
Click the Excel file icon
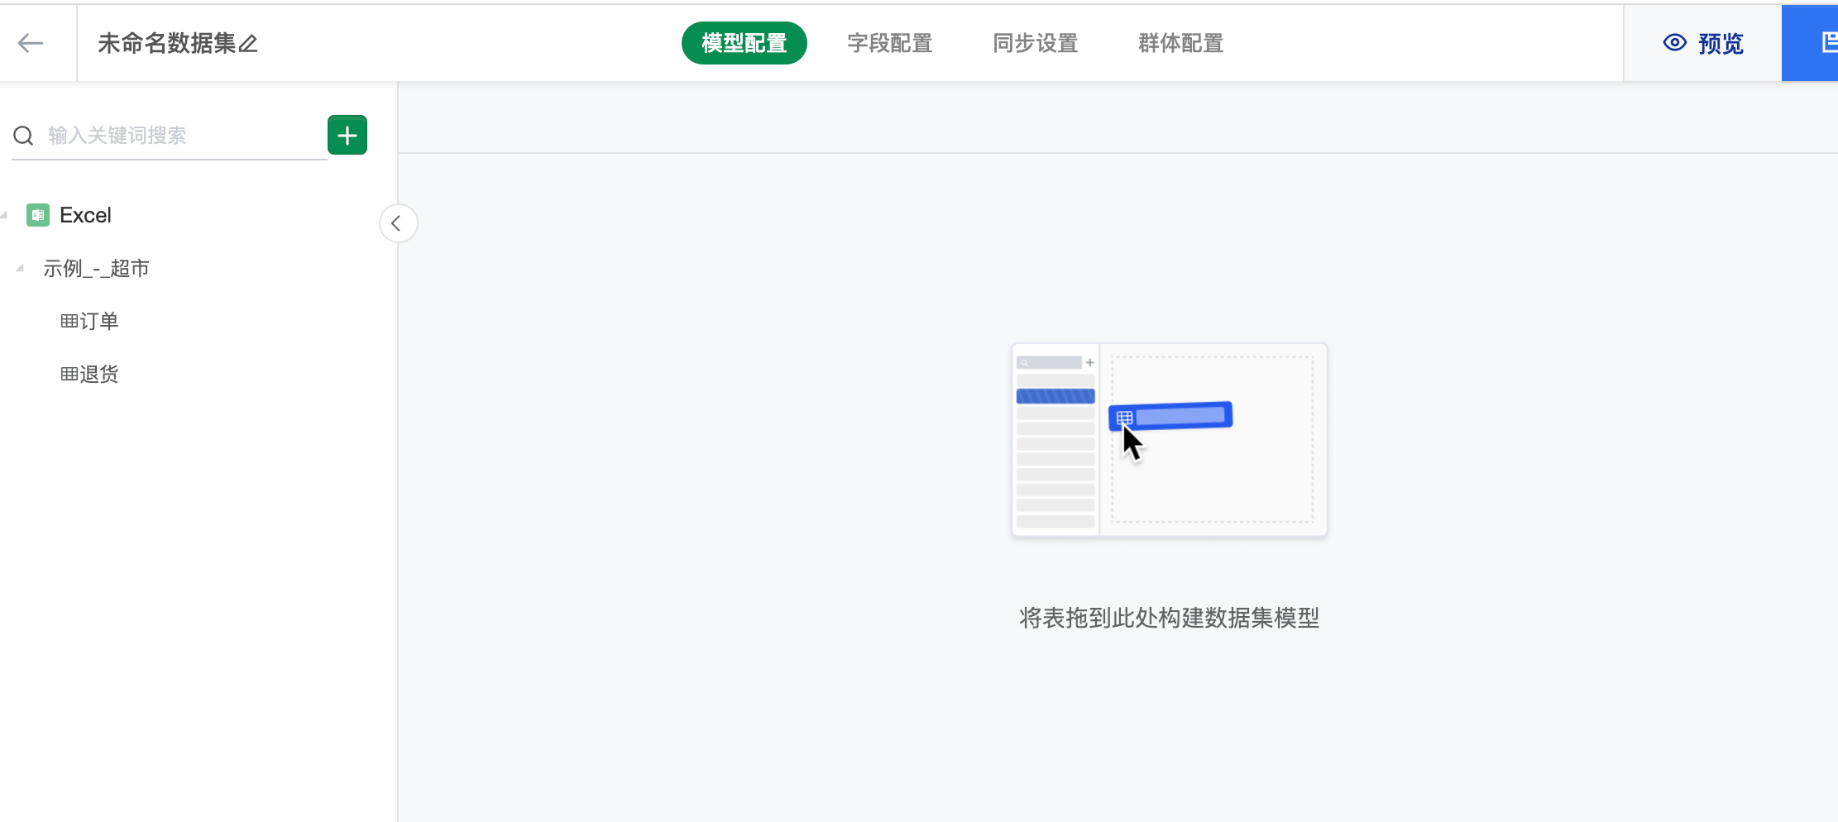38,215
